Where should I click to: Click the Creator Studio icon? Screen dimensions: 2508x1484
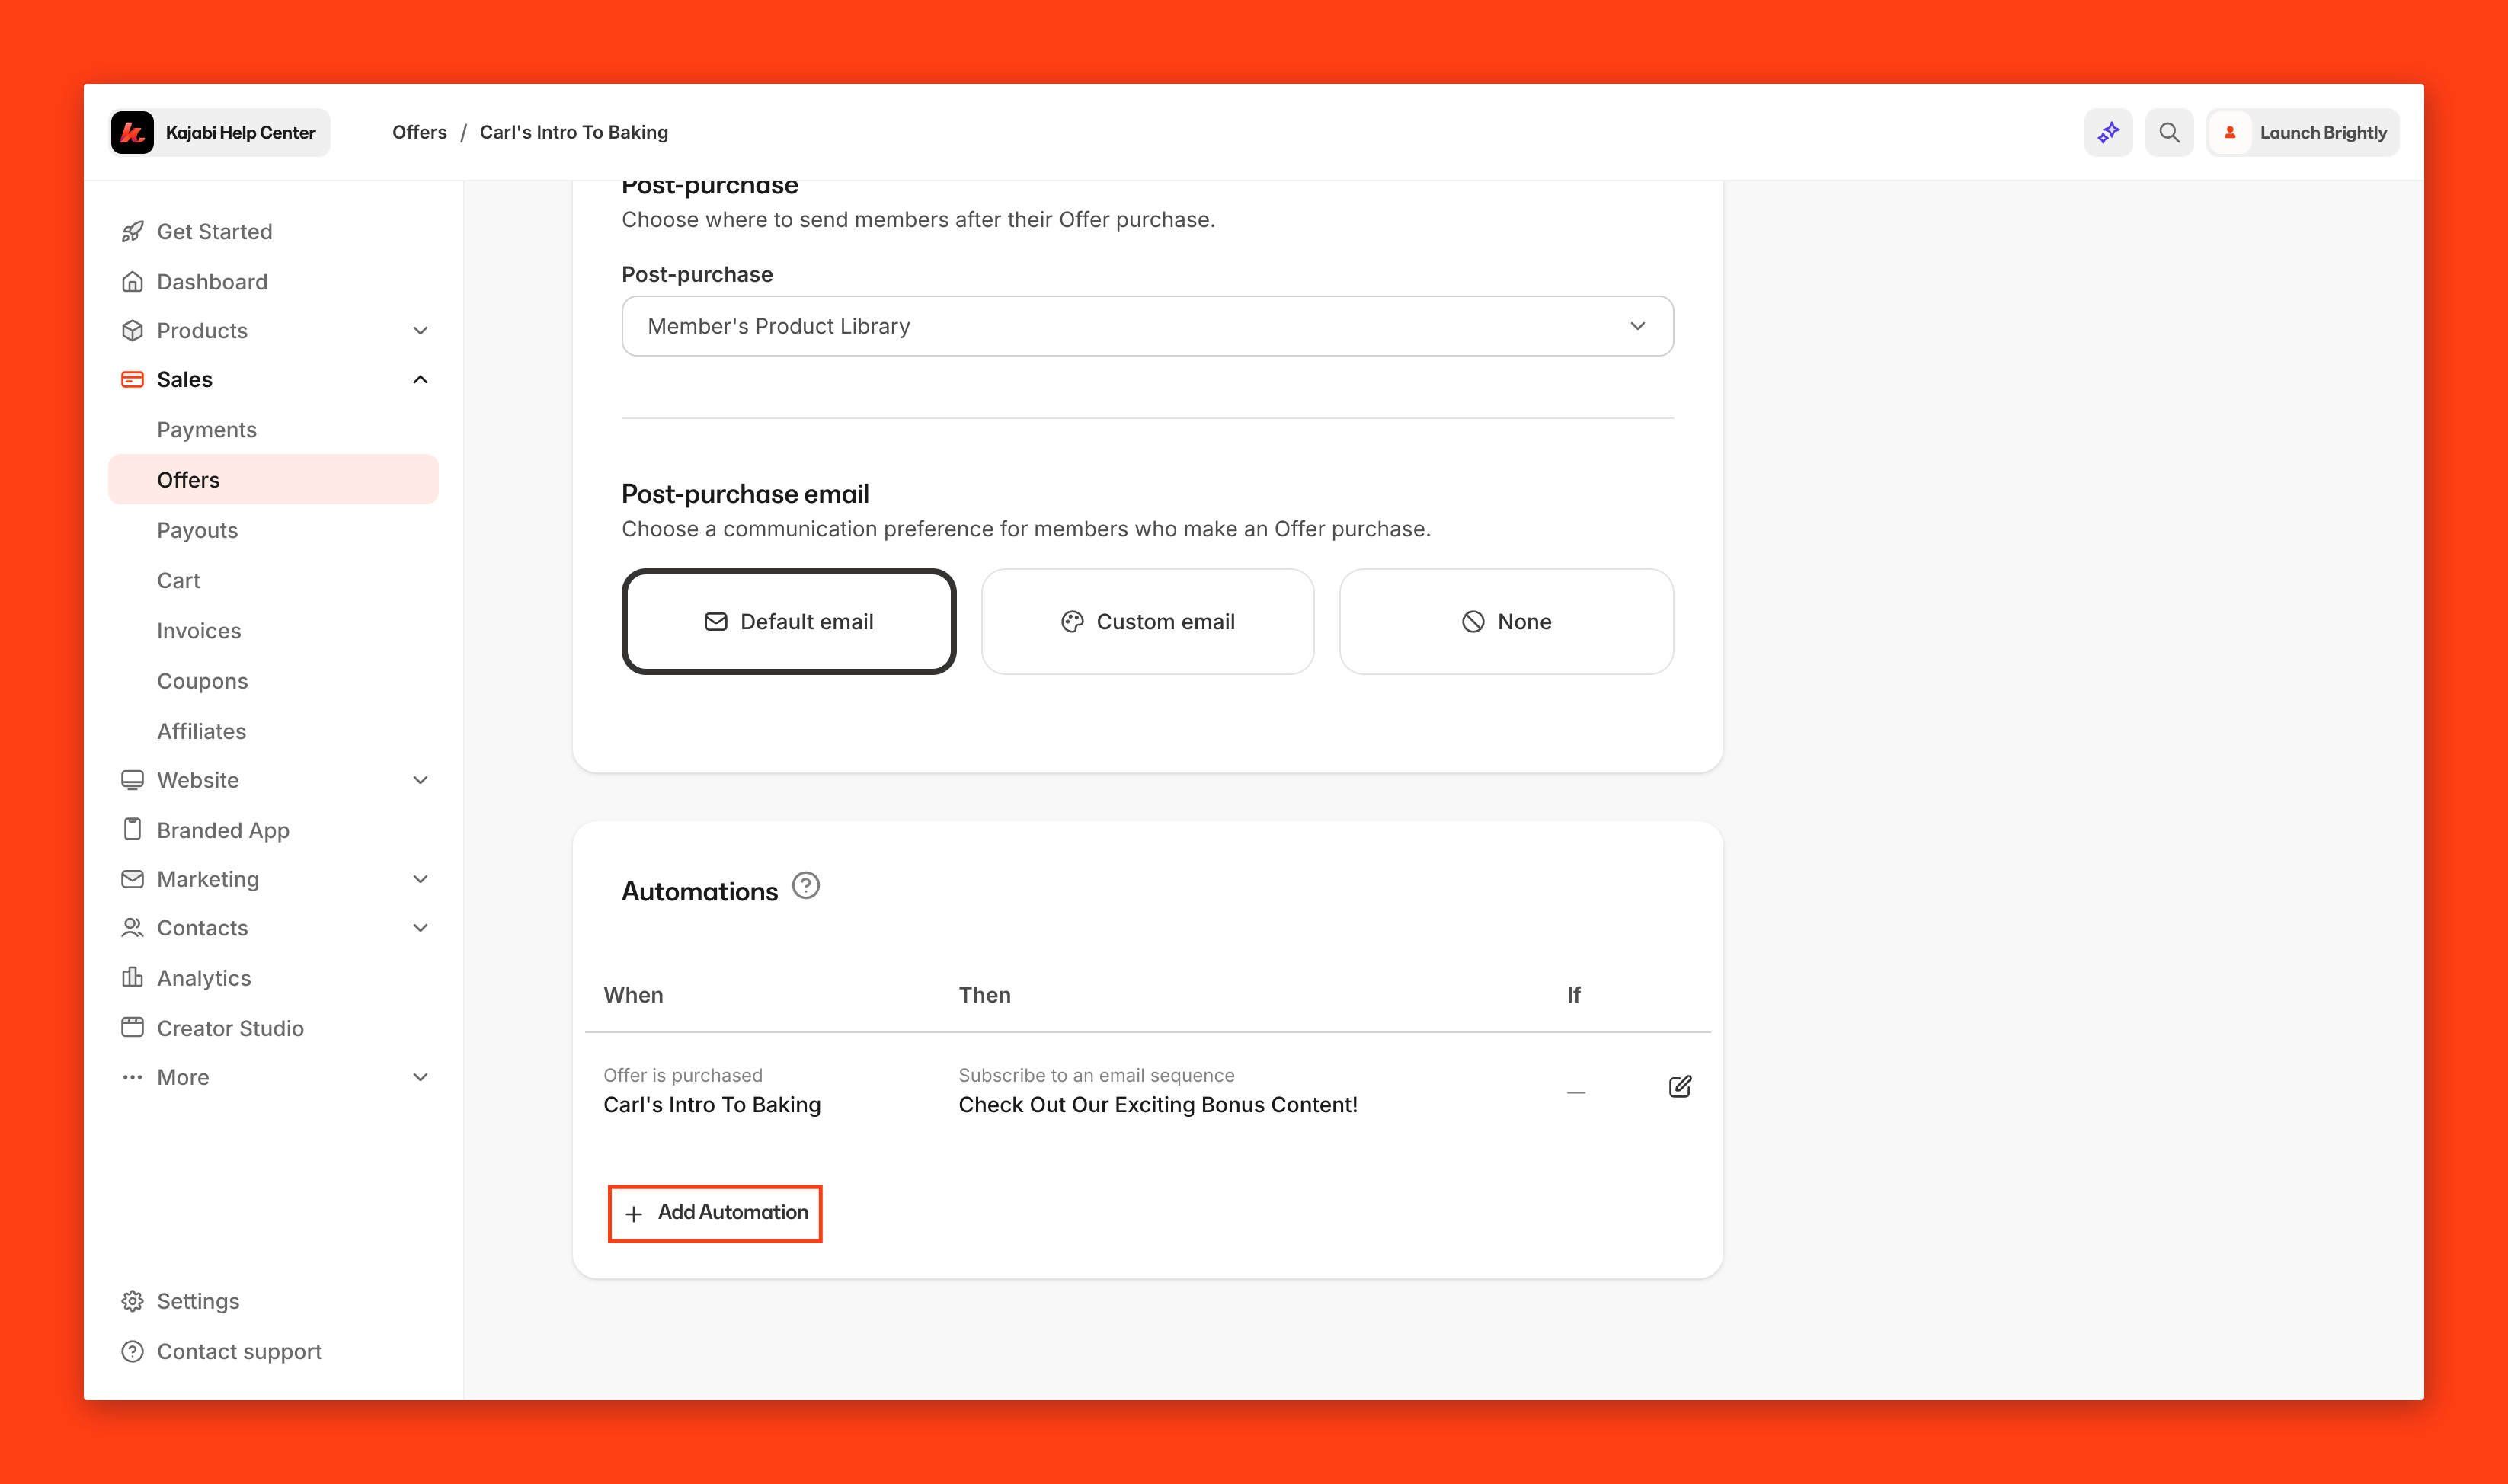tap(132, 1028)
